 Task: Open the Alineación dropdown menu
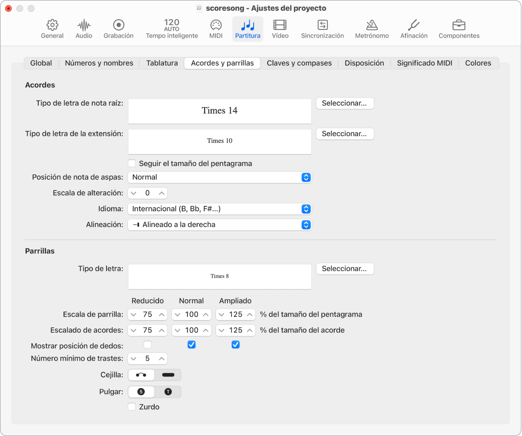[x=219, y=224]
